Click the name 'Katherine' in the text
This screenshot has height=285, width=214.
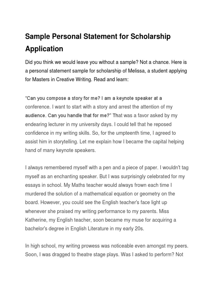35,220
